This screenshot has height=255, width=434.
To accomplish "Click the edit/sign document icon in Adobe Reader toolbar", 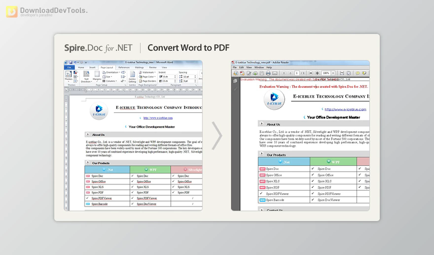I will coord(249,73).
